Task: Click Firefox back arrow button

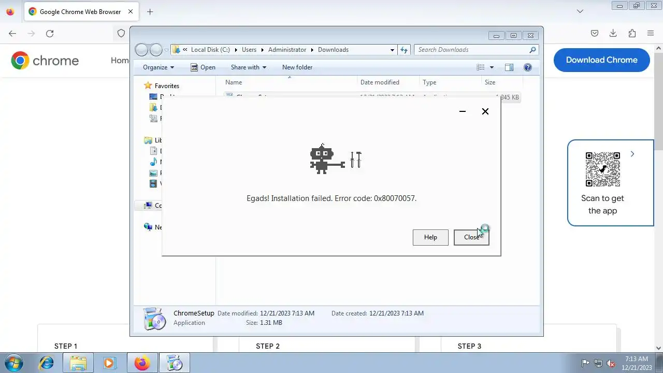Action: 12,33
